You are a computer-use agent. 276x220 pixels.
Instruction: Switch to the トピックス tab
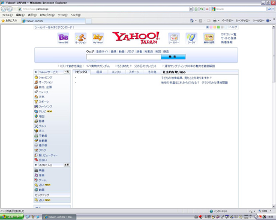tap(81, 72)
